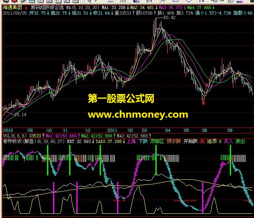Click the indicator name 筹码超跌综合选
The width and height of the screenshot is (254, 218).
click(47, 8)
